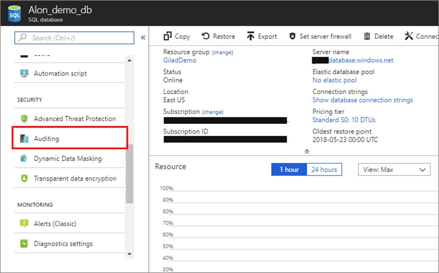Click the Delete toolbar button label
Screen dimensions: 439x273
click(x=384, y=36)
